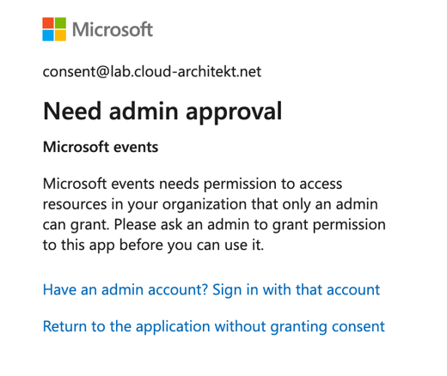Click the green square of the Microsoft logo
The width and height of the screenshot is (447, 376).
pyautogui.click(x=60, y=23)
